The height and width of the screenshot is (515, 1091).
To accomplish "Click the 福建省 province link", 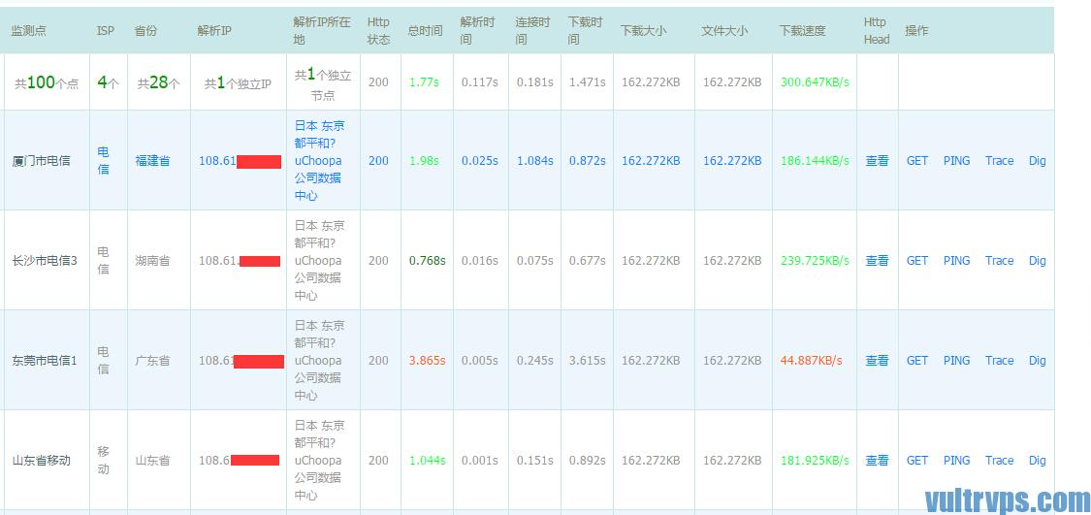I will [x=152, y=161].
